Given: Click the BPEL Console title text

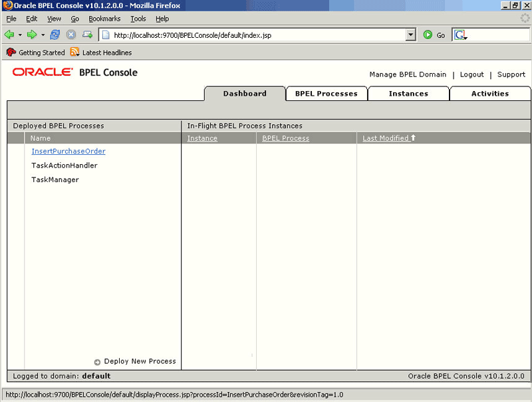Looking at the screenshot, I should [108, 72].
